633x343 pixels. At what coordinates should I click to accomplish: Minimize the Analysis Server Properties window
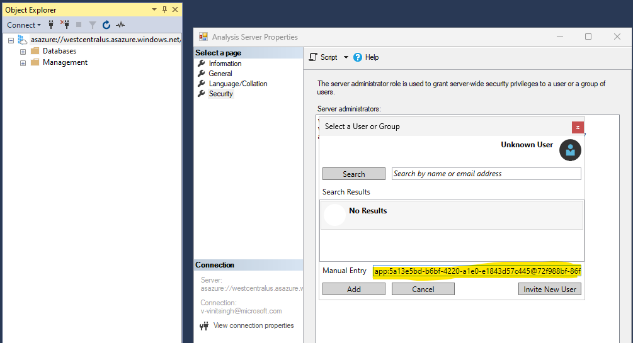tap(560, 37)
